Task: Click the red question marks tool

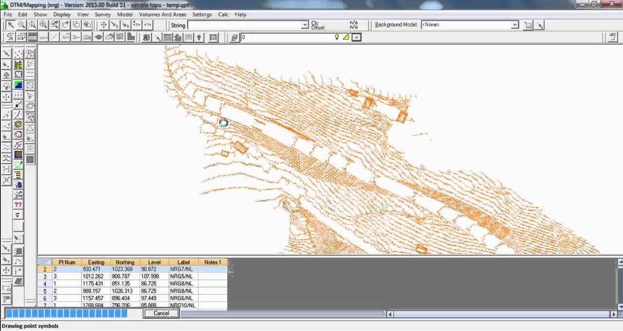Action: pos(18,205)
